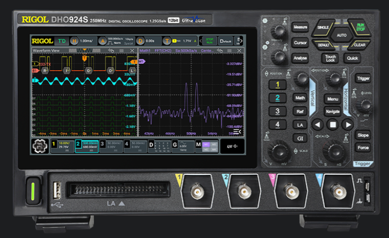Tap the acquisition A icon

[102, 41]
